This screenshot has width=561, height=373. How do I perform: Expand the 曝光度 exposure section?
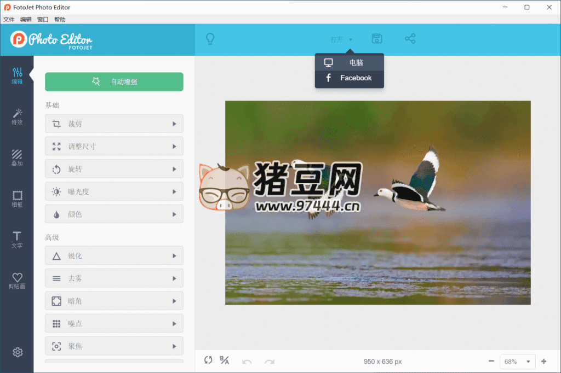coord(114,192)
